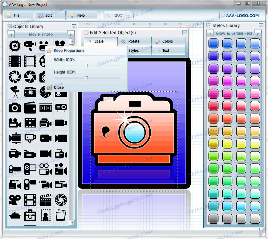268x239 pixels.
Task: Select the camera on tripod icon
Action: coord(15,92)
